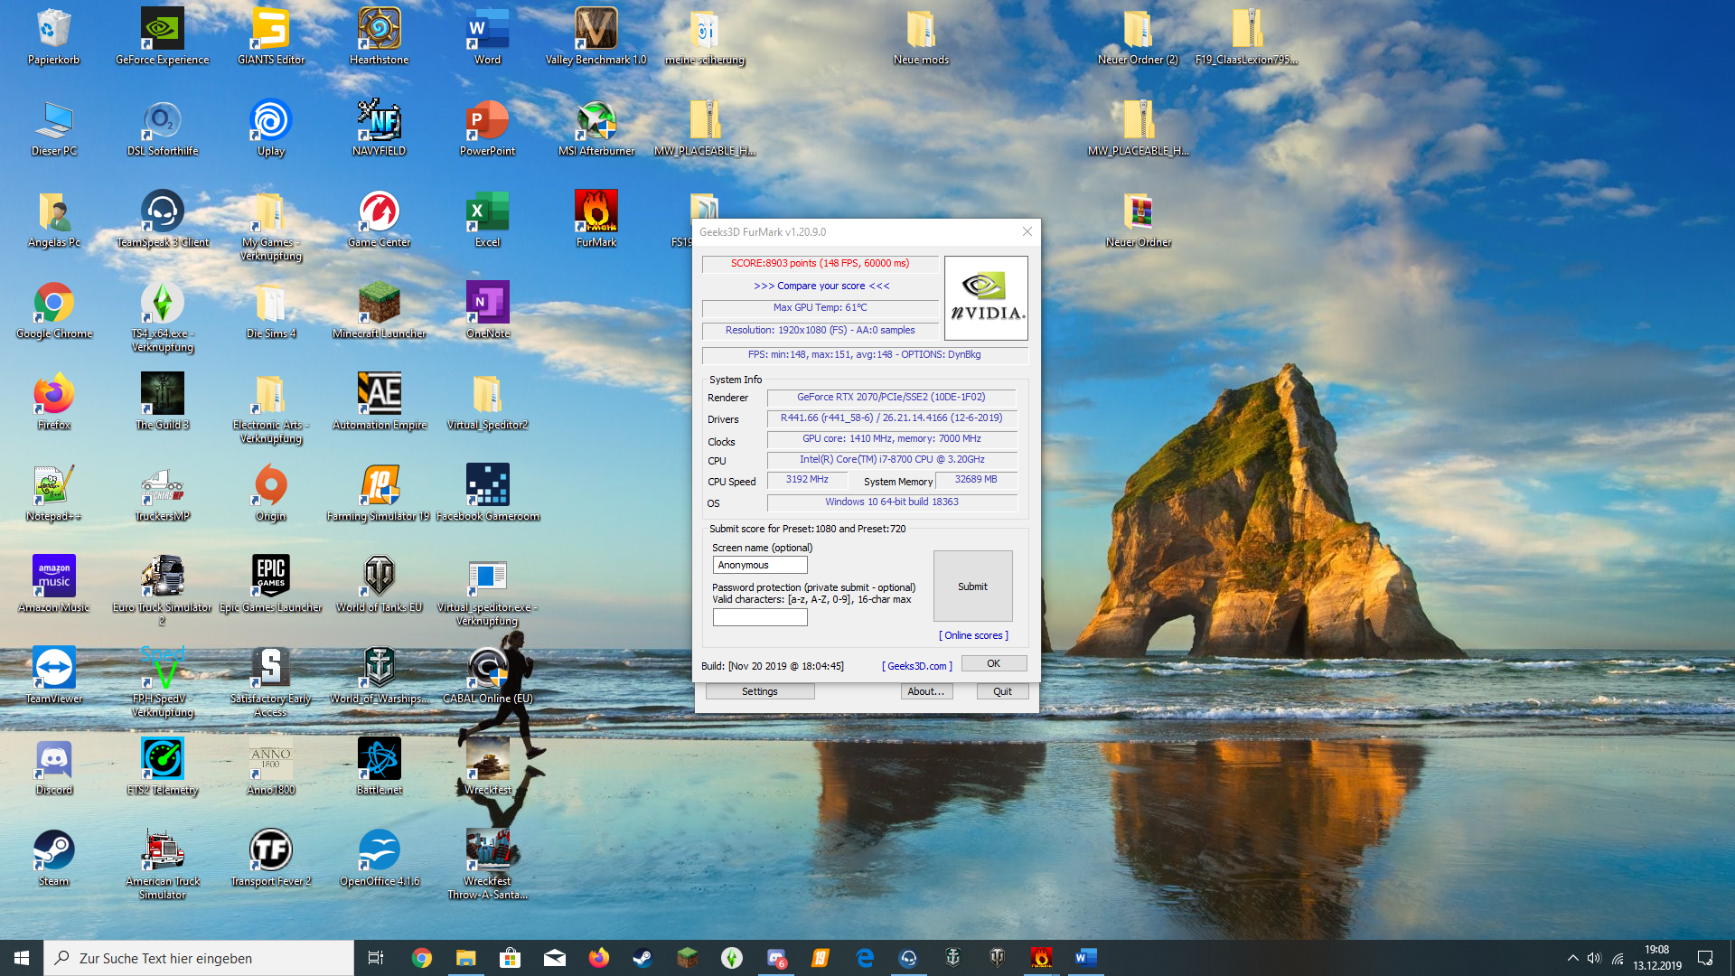Image resolution: width=1735 pixels, height=976 pixels.
Task: Select the Notepad++ desktop icon
Action: click(x=54, y=493)
